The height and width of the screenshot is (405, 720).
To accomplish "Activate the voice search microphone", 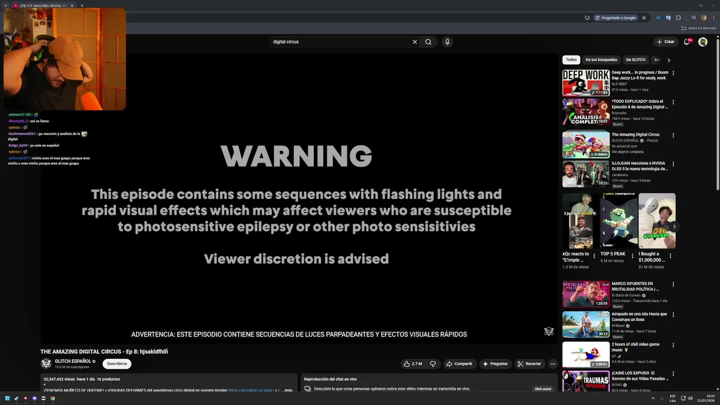I will pyautogui.click(x=447, y=42).
